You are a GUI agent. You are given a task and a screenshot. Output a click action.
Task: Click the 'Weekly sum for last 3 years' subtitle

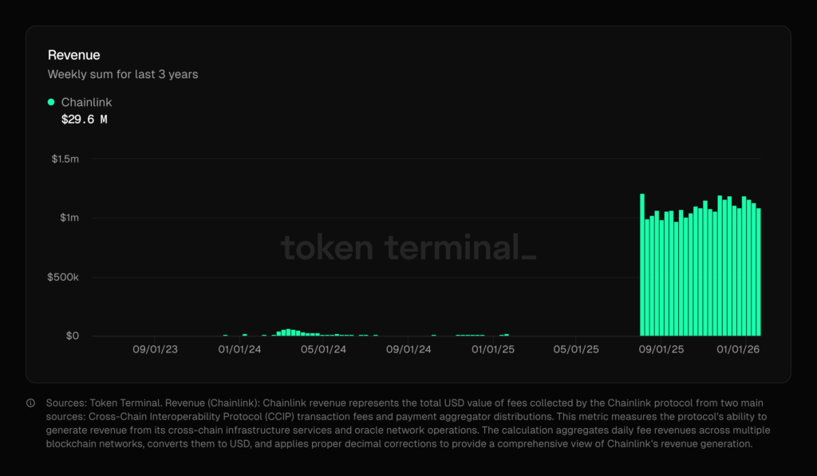point(123,74)
